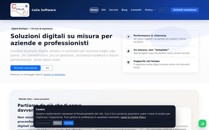209x130 pixels.
Task: Open WhatsApp chat floating button
Action: [202, 123]
